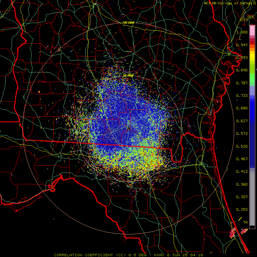
Task: Pick the pink band on the color bar
Action: (x=252, y=31)
